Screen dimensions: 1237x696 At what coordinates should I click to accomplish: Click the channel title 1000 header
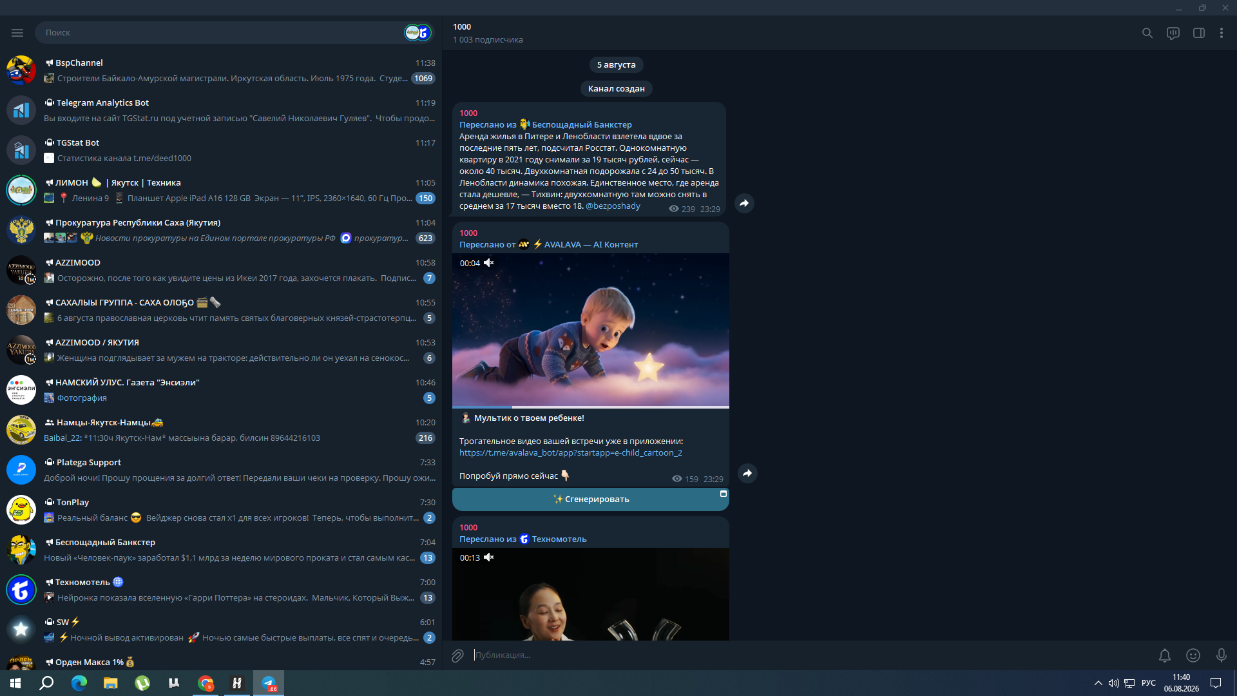tap(462, 27)
